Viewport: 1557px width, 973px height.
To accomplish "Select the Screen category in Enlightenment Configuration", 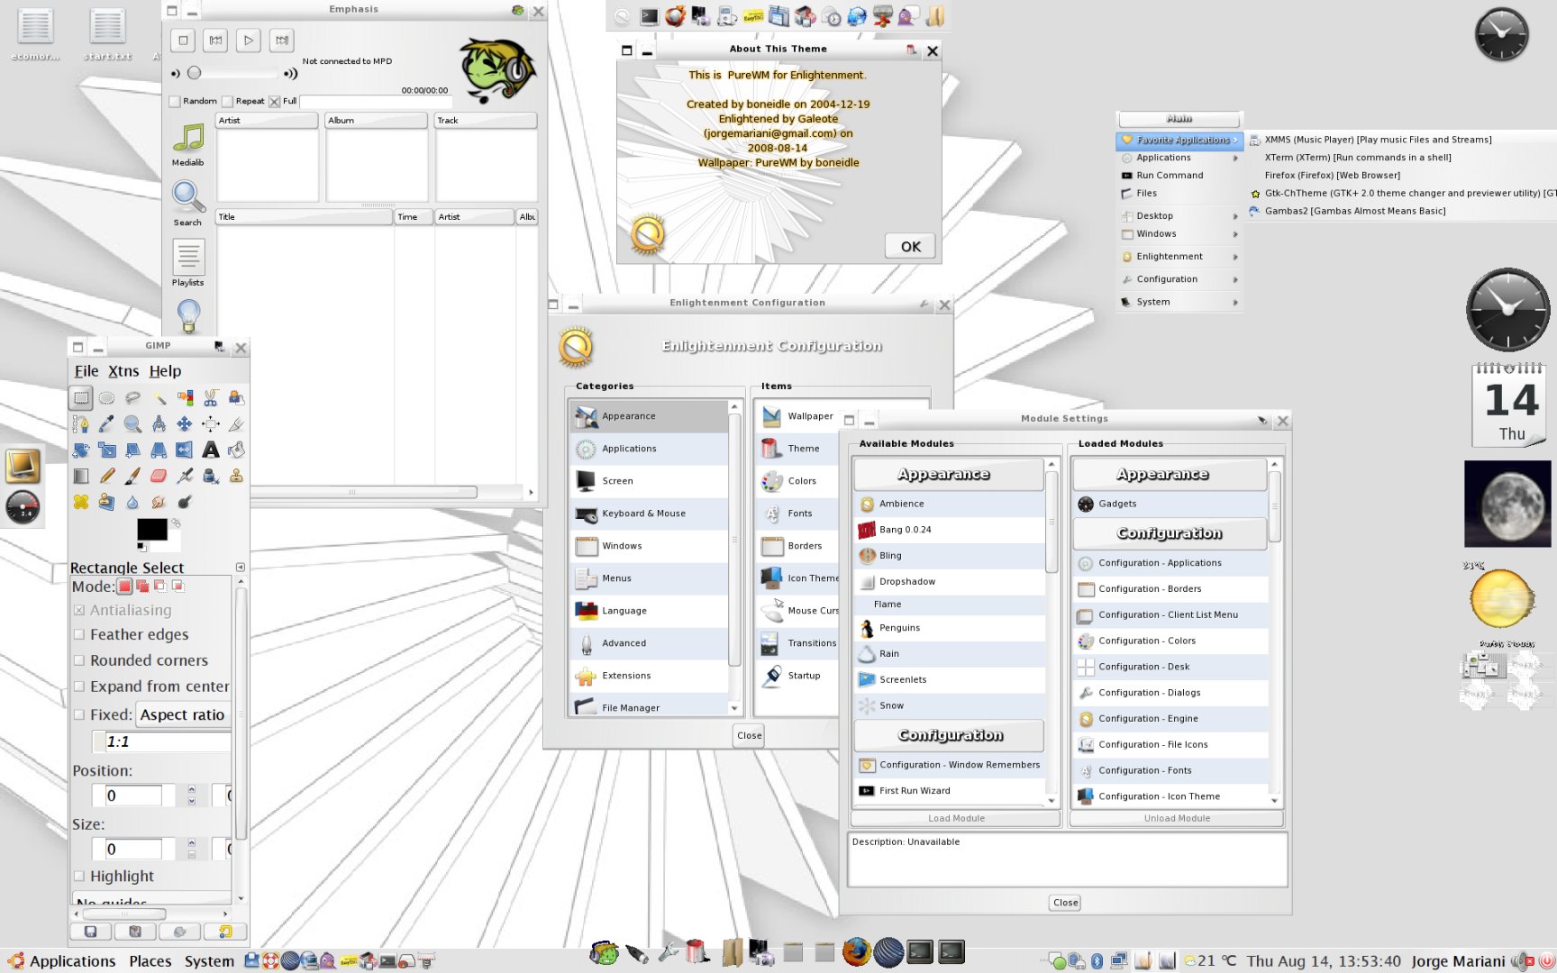I will coord(649,481).
